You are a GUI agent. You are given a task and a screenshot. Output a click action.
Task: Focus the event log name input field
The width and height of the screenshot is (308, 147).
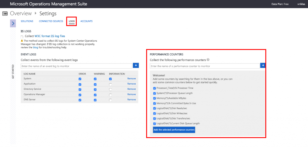[76, 66]
